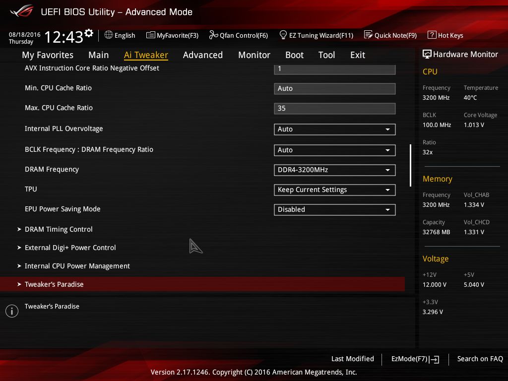Click the info circle icon
The height and width of the screenshot is (381, 508).
point(12,311)
